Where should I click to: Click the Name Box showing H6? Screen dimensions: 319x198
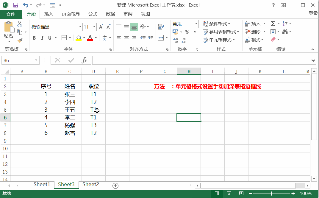(x=18, y=60)
